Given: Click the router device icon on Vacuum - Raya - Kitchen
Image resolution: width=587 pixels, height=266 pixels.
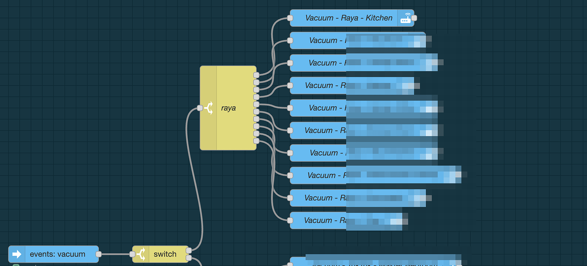Looking at the screenshot, I should (407, 18).
